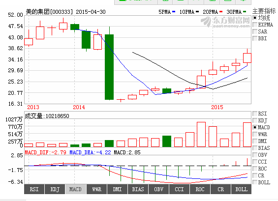Check the RSI box in right panel
278x201 pixels.
255,114
